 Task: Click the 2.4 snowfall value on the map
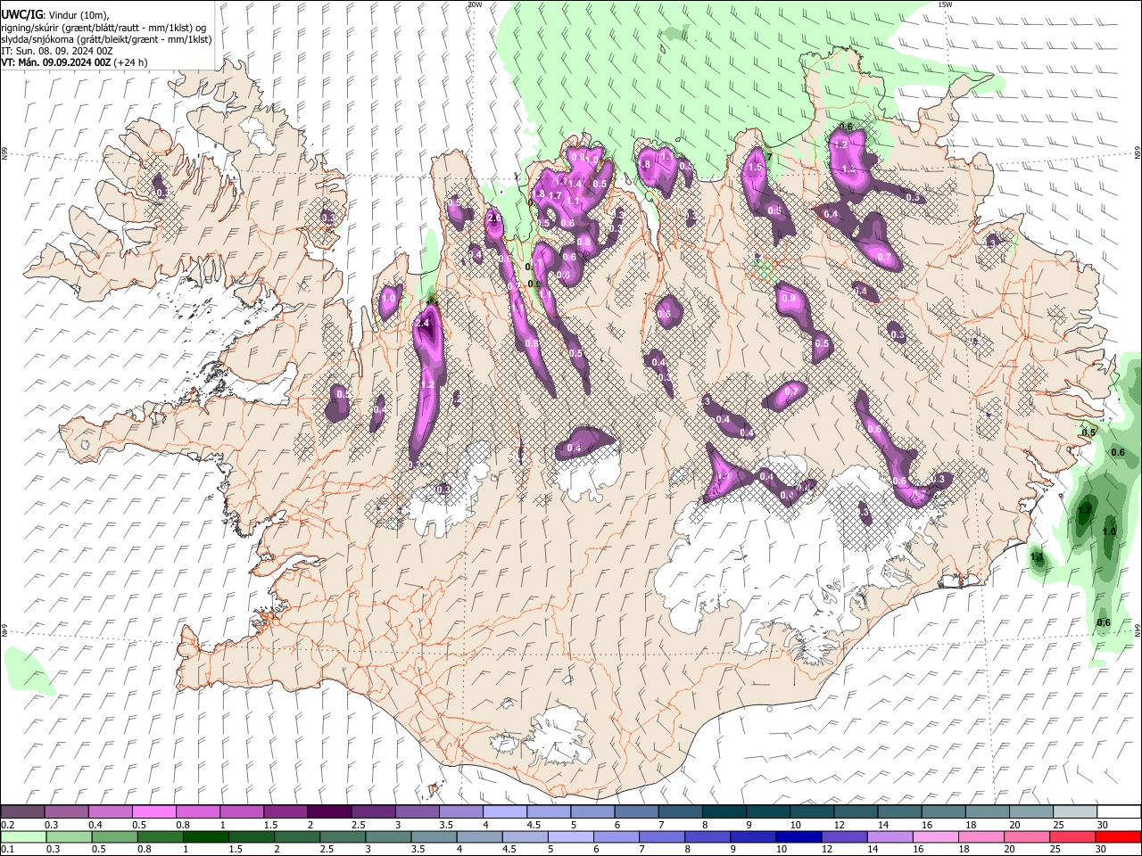423,322
